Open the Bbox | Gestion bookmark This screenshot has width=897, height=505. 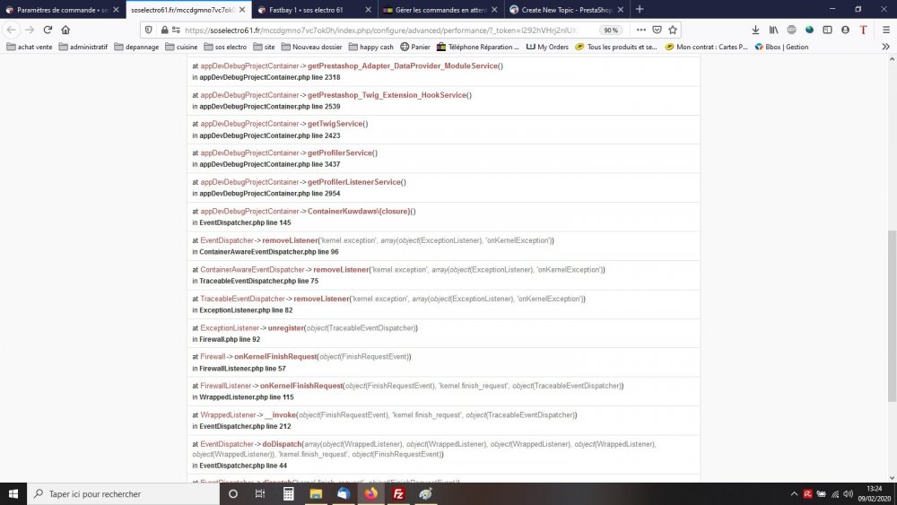click(781, 47)
